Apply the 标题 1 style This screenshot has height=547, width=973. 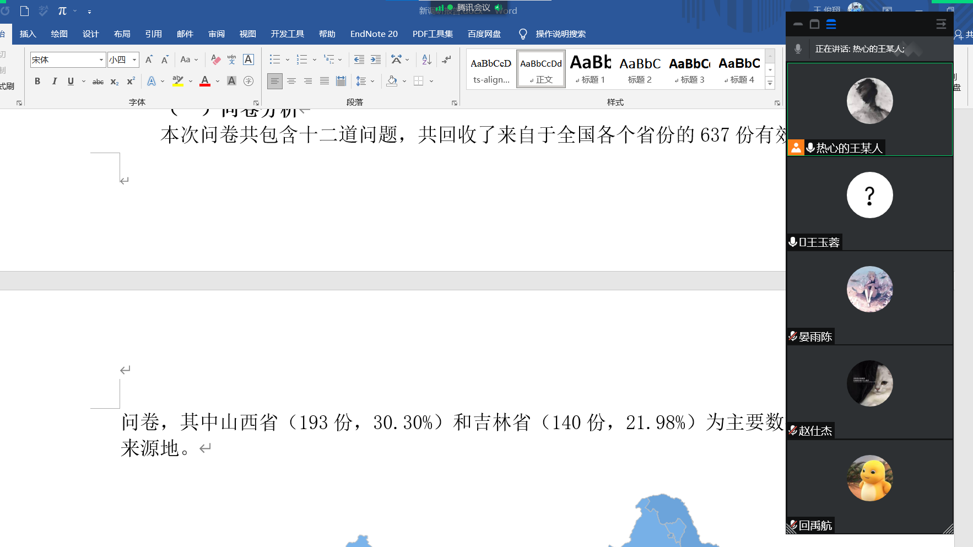coord(590,69)
